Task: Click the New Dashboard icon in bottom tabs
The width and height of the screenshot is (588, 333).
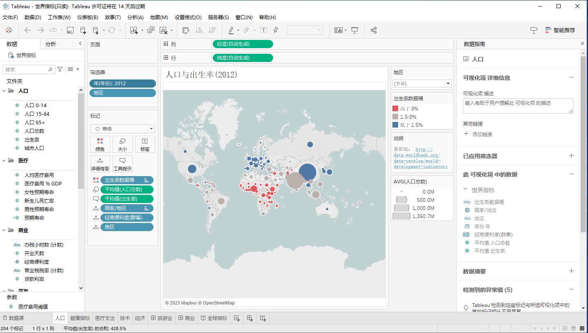Action: point(250,318)
